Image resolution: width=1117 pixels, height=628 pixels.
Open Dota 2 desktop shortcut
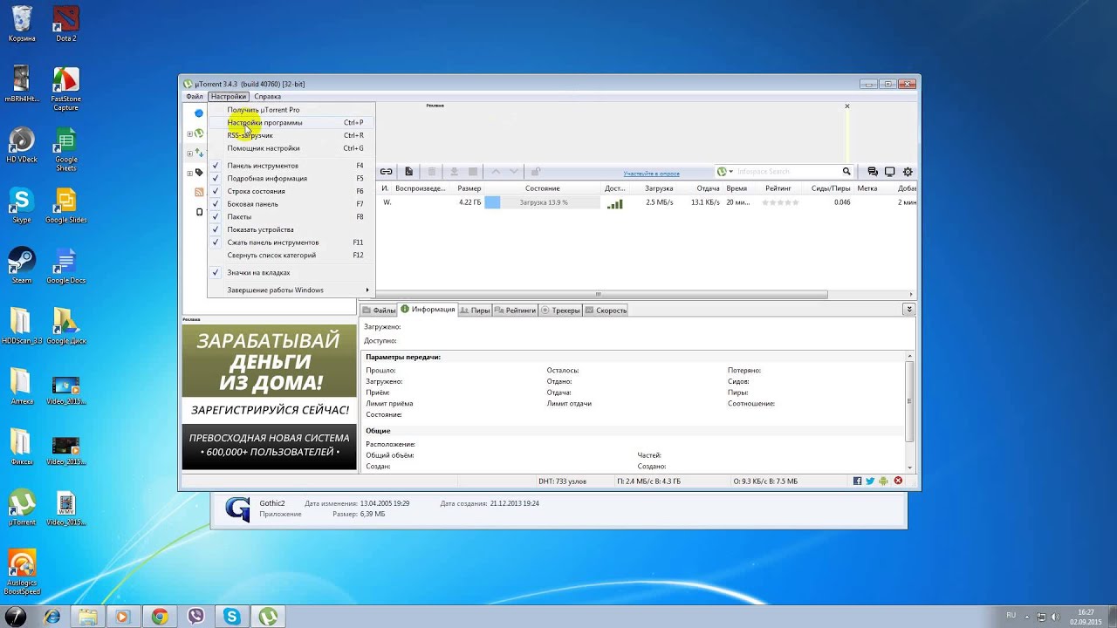[x=66, y=24]
